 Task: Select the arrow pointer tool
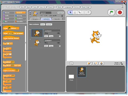(x=70, y=13)
